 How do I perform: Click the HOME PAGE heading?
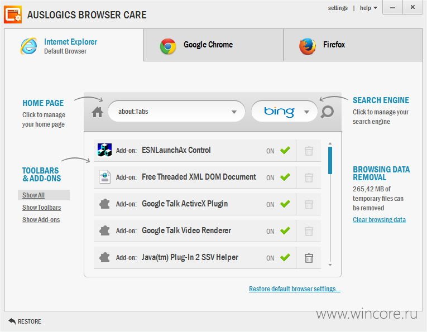pos(43,103)
